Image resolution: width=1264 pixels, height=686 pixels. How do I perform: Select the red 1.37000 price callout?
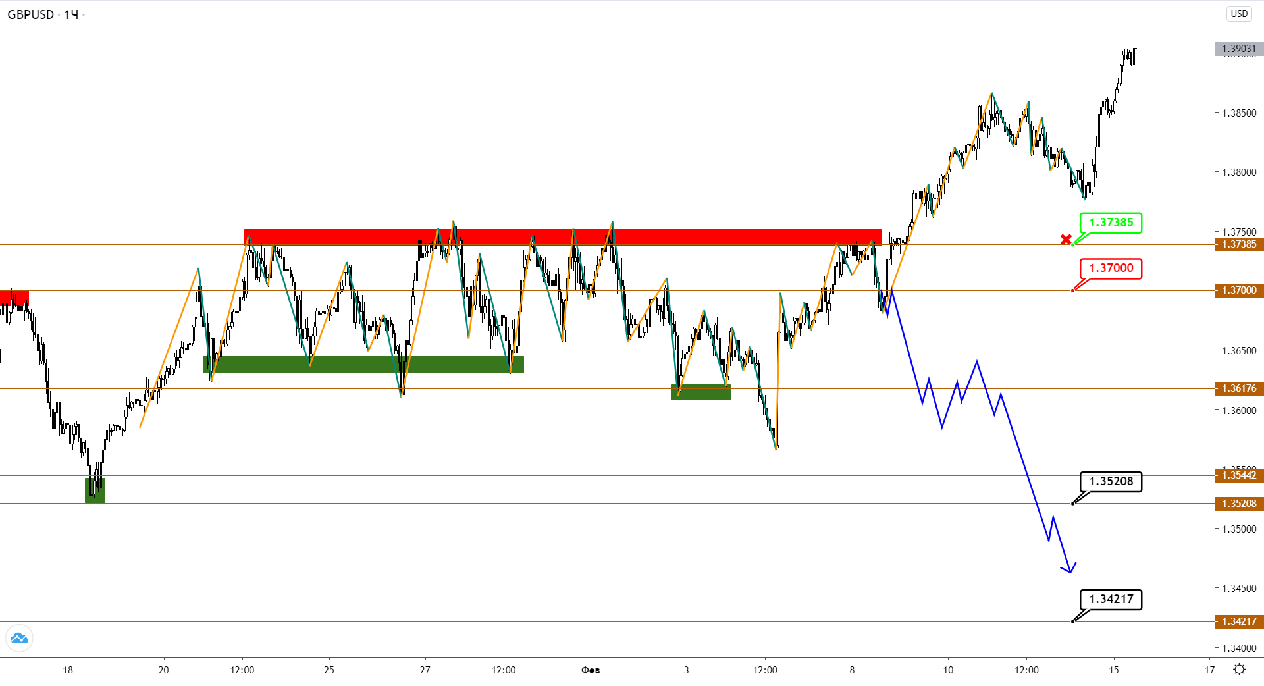click(1111, 268)
